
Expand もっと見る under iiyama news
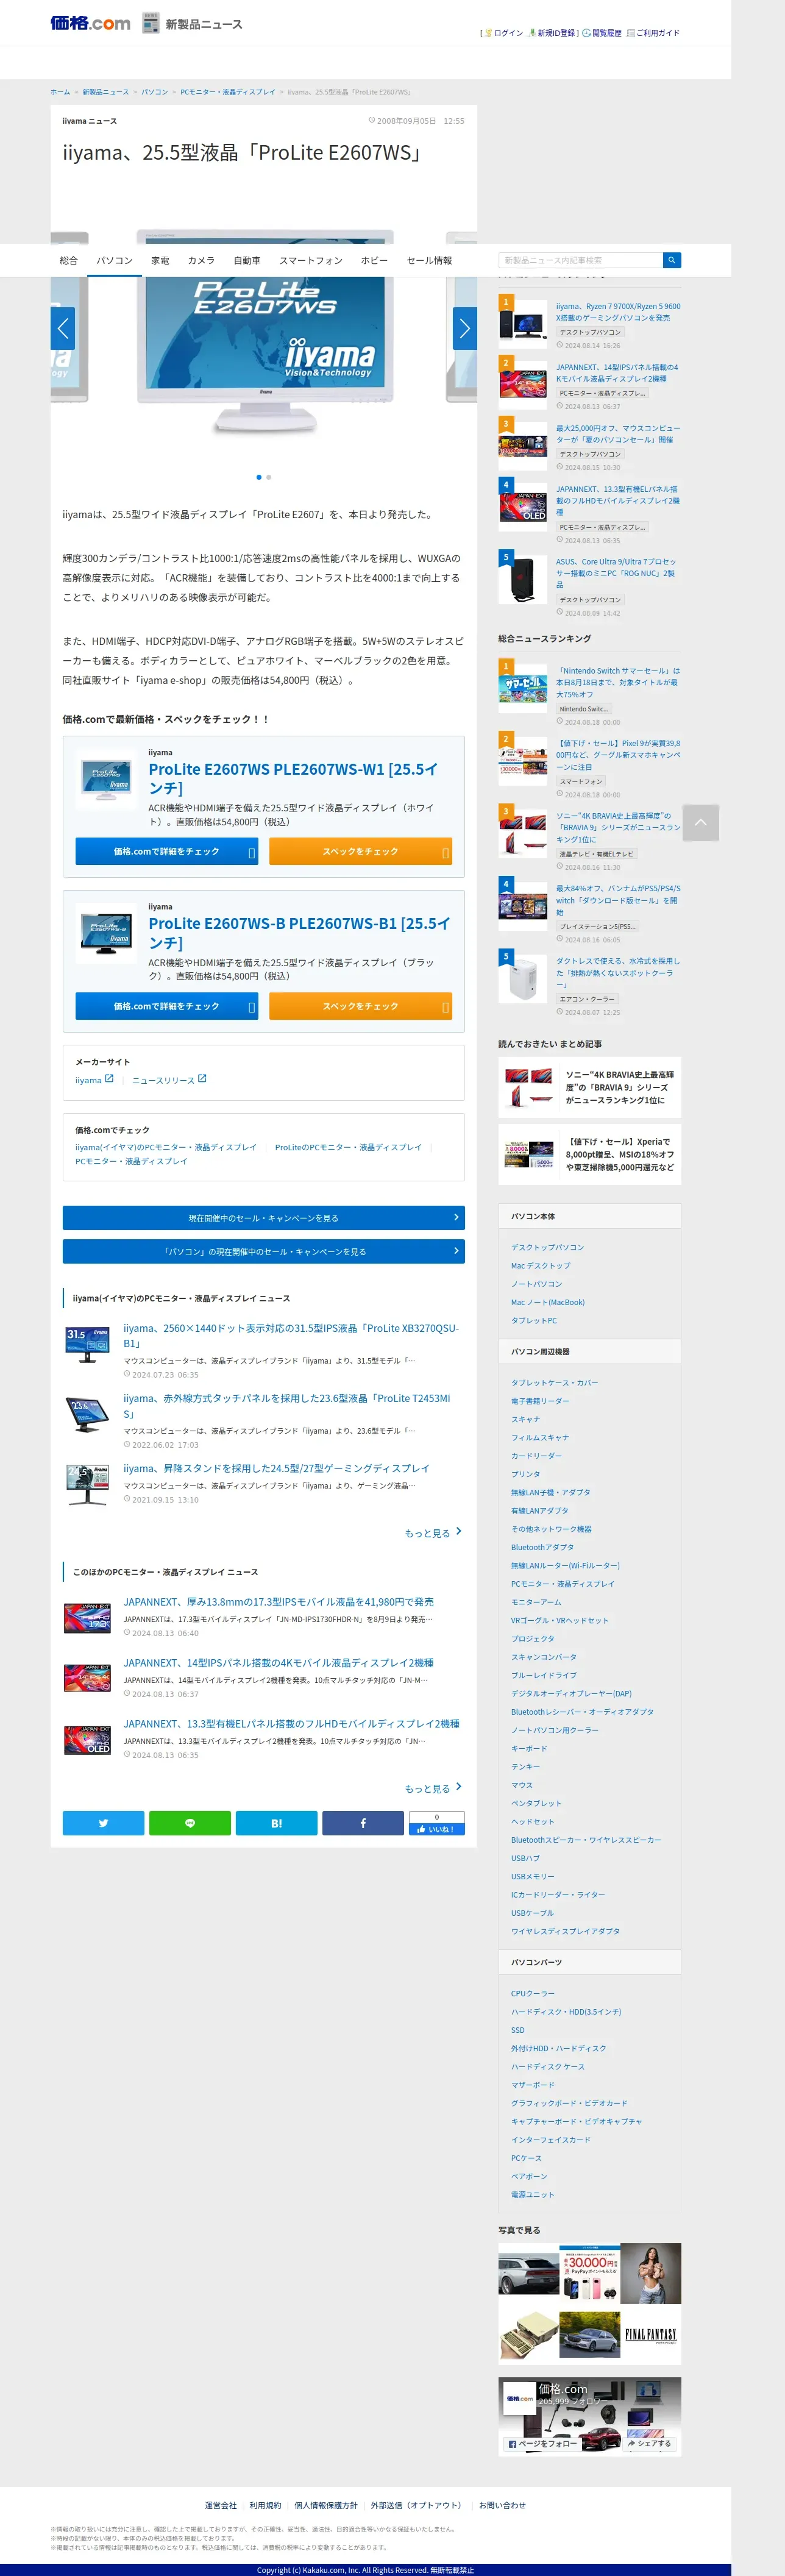click(x=433, y=1532)
